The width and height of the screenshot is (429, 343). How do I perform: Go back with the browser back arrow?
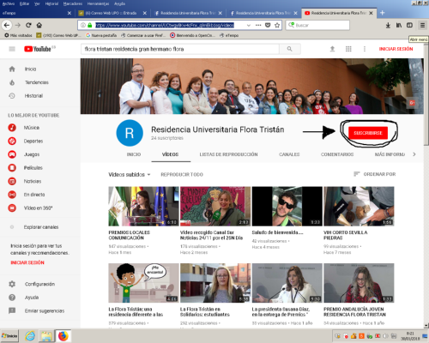(7, 25)
